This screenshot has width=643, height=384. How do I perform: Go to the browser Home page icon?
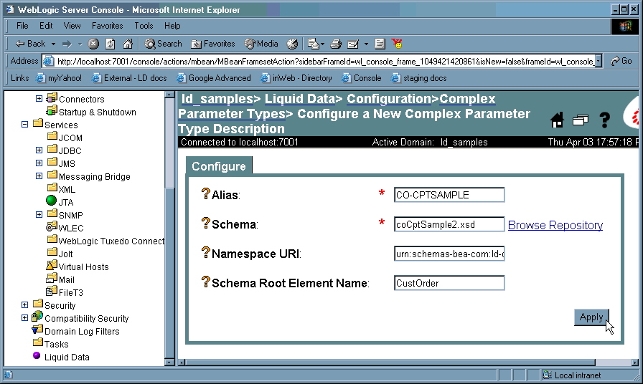coord(128,44)
